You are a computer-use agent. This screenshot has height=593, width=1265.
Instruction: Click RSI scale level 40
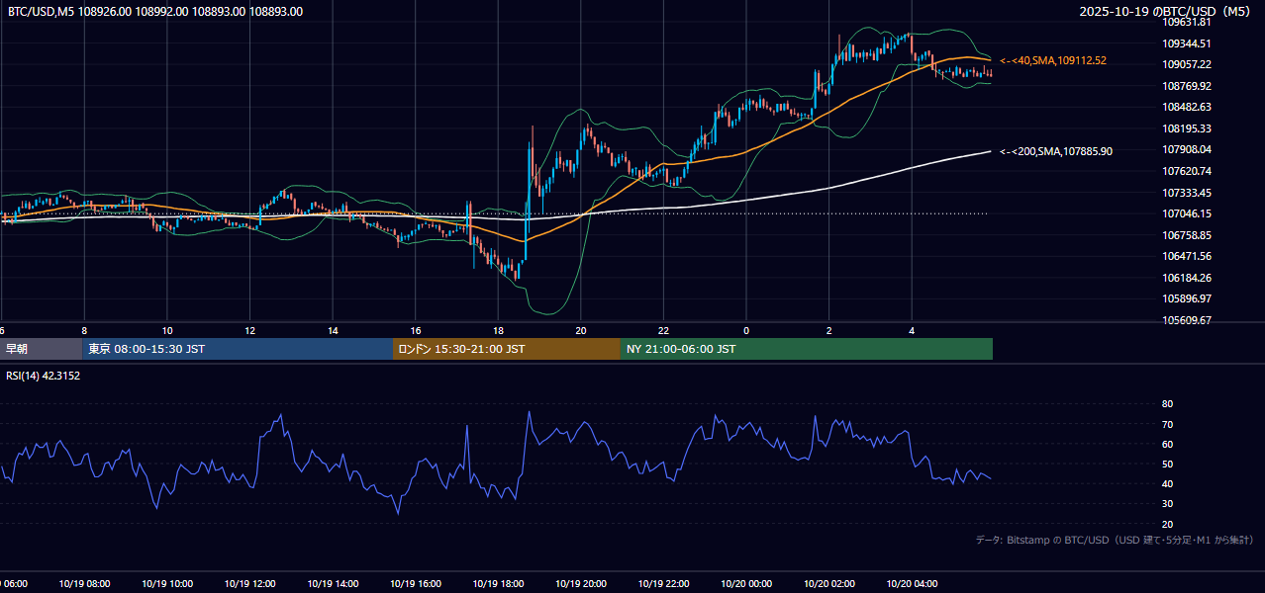pyautogui.click(x=1167, y=483)
